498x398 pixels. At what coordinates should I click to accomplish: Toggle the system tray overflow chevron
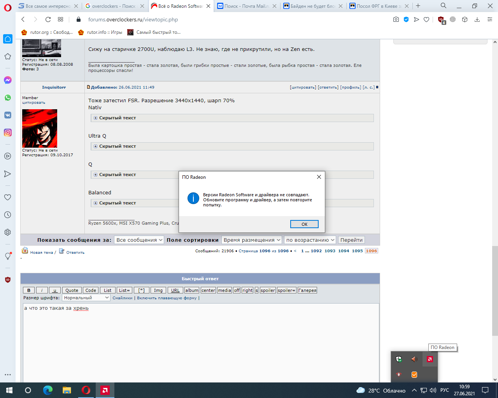pos(414,390)
